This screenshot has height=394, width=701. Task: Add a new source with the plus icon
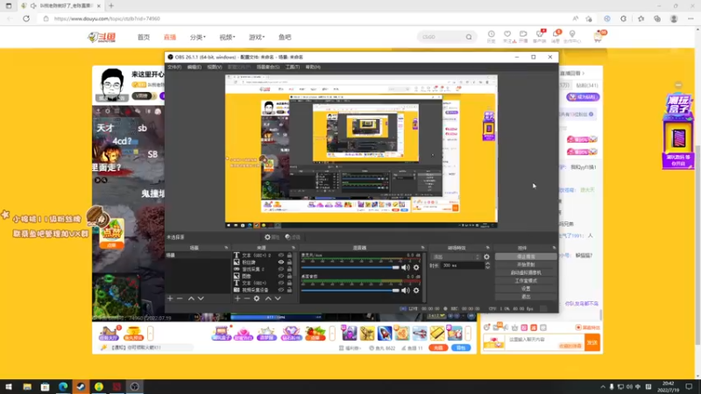tap(237, 299)
